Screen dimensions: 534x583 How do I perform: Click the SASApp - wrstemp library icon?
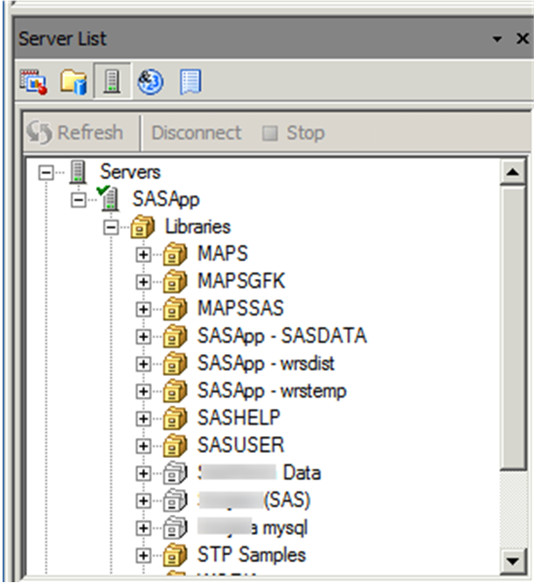pyautogui.click(x=175, y=391)
